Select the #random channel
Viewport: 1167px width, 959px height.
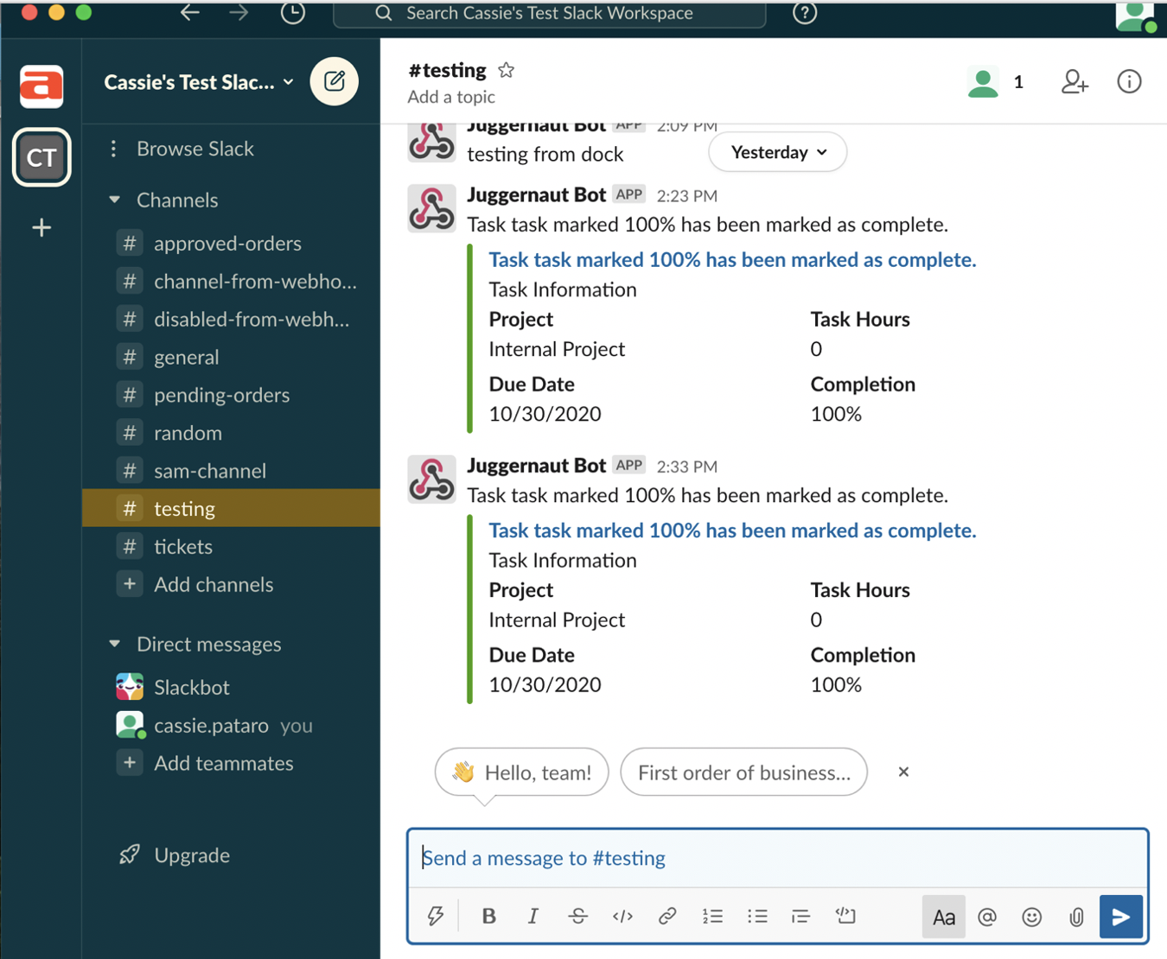pyautogui.click(x=188, y=433)
